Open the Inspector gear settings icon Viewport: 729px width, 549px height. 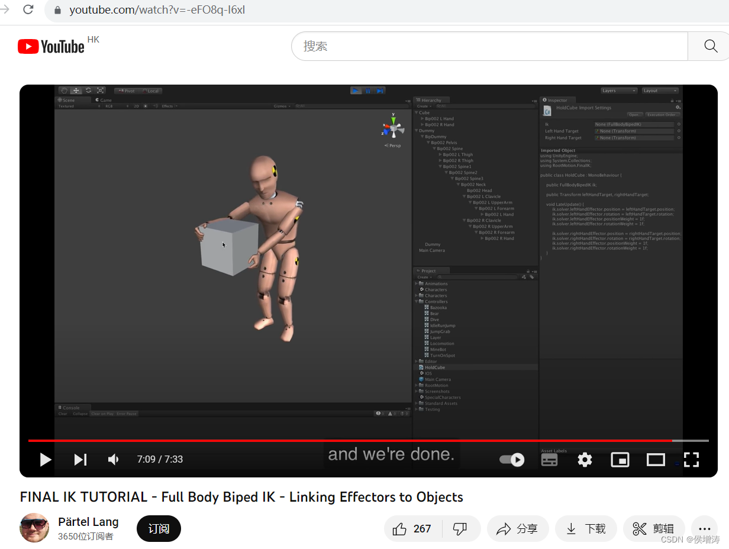point(678,107)
